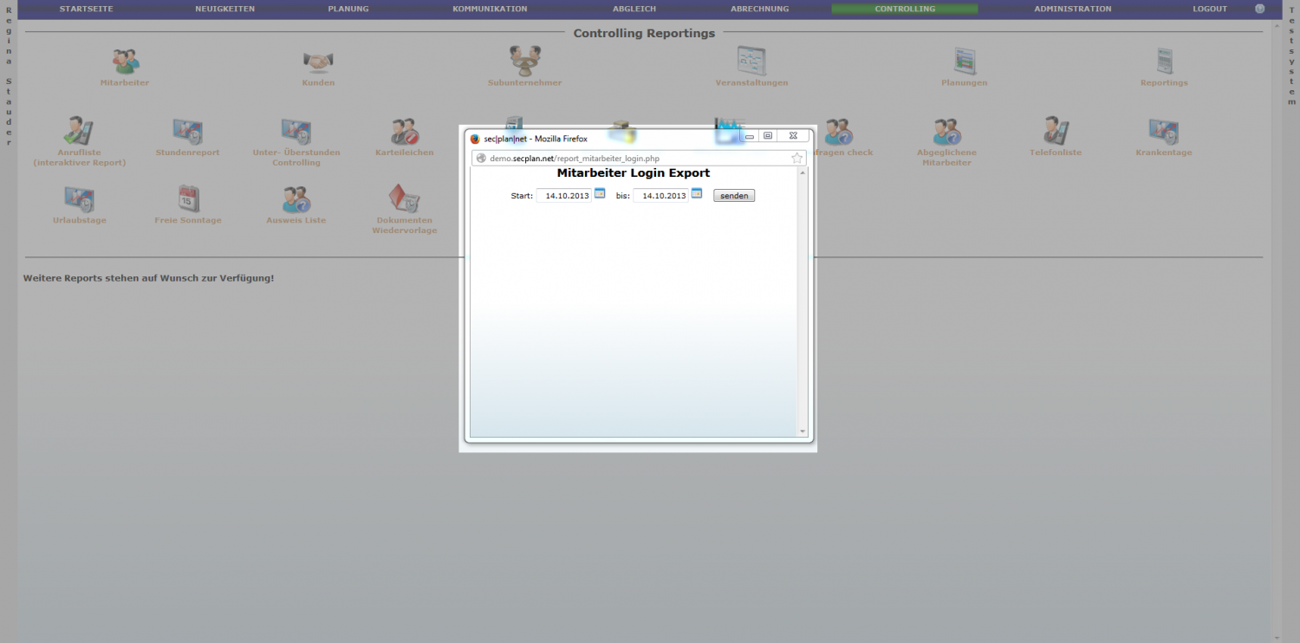
Task: Select the highlighted Controlling menu
Action: coord(905,9)
